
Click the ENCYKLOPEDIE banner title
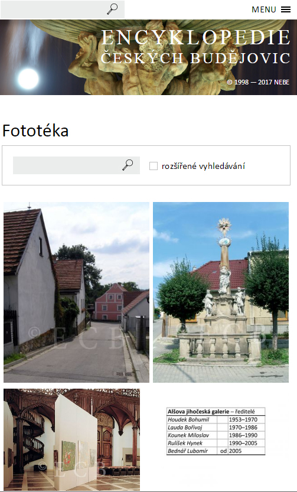(196, 38)
